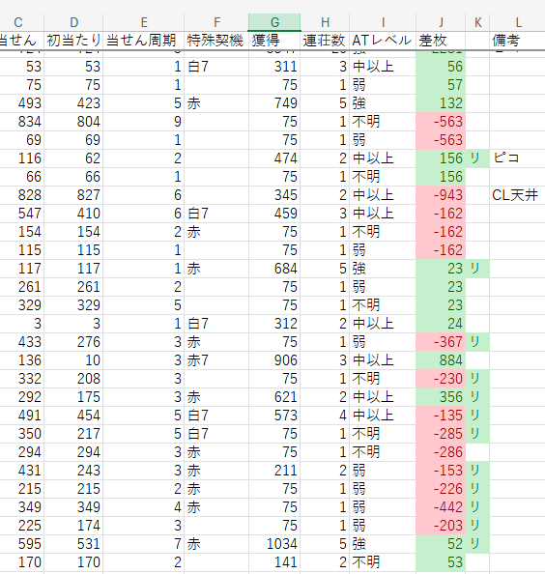This screenshot has height=574, width=545.
Task: Select the 差枚 cell showing -367
Action: 441,342
